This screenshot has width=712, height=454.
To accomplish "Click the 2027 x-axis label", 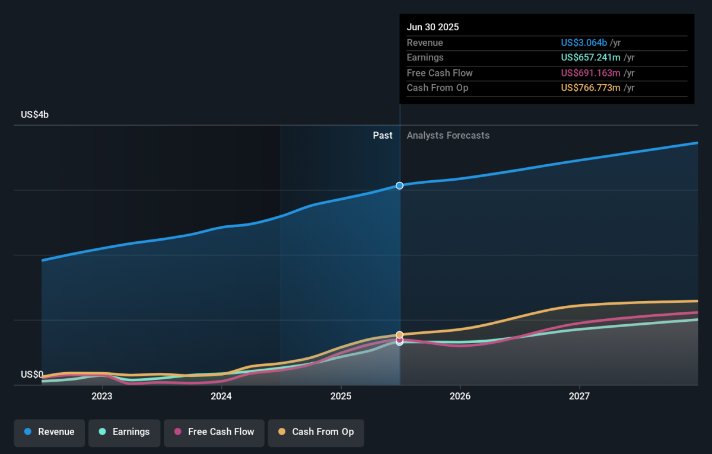I will pos(579,396).
